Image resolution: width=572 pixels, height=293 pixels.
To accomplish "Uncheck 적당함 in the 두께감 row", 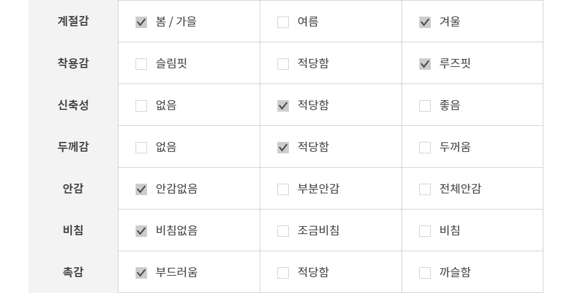I will [283, 148].
